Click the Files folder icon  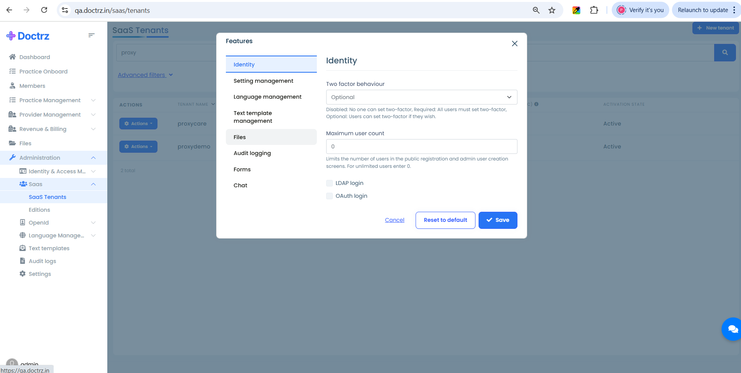point(12,143)
